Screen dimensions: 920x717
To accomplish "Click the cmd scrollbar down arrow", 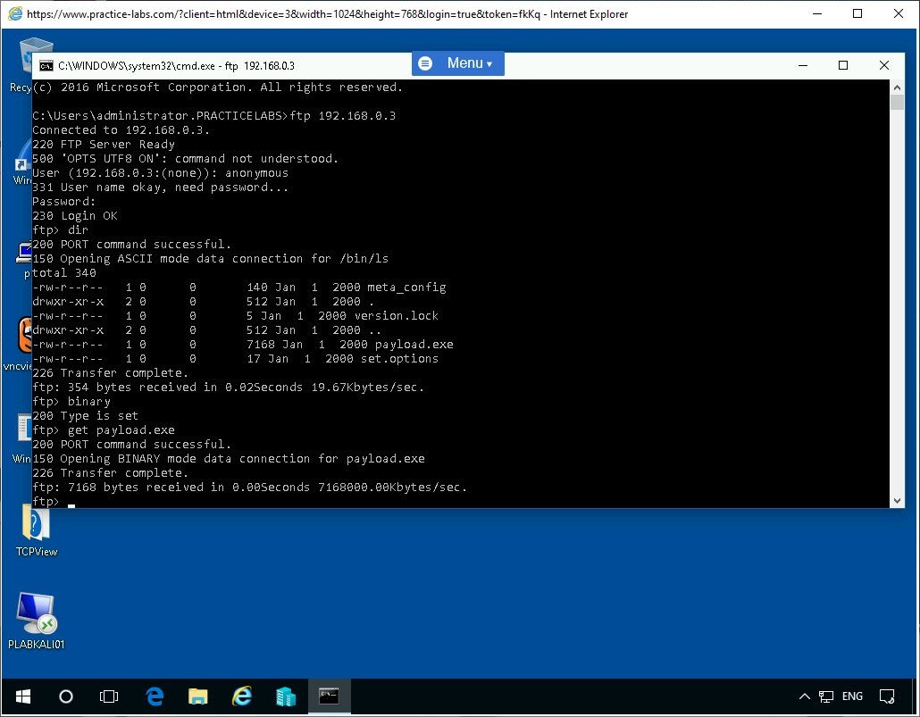I will coord(897,501).
